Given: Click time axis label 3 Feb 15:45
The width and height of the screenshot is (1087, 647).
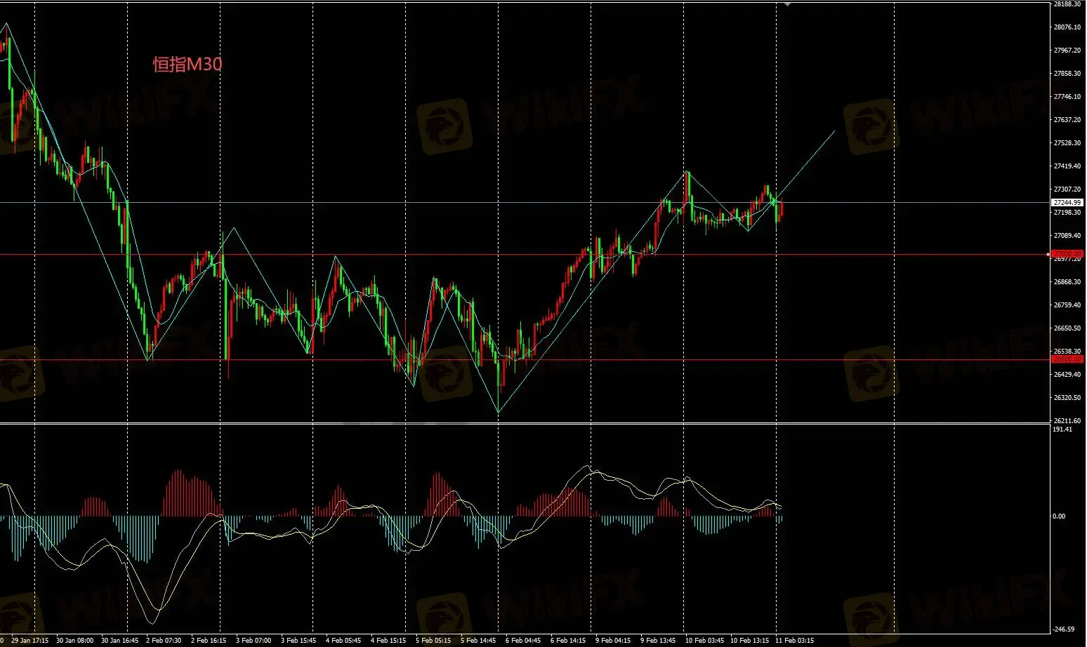Looking at the screenshot, I should pos(298,641).
